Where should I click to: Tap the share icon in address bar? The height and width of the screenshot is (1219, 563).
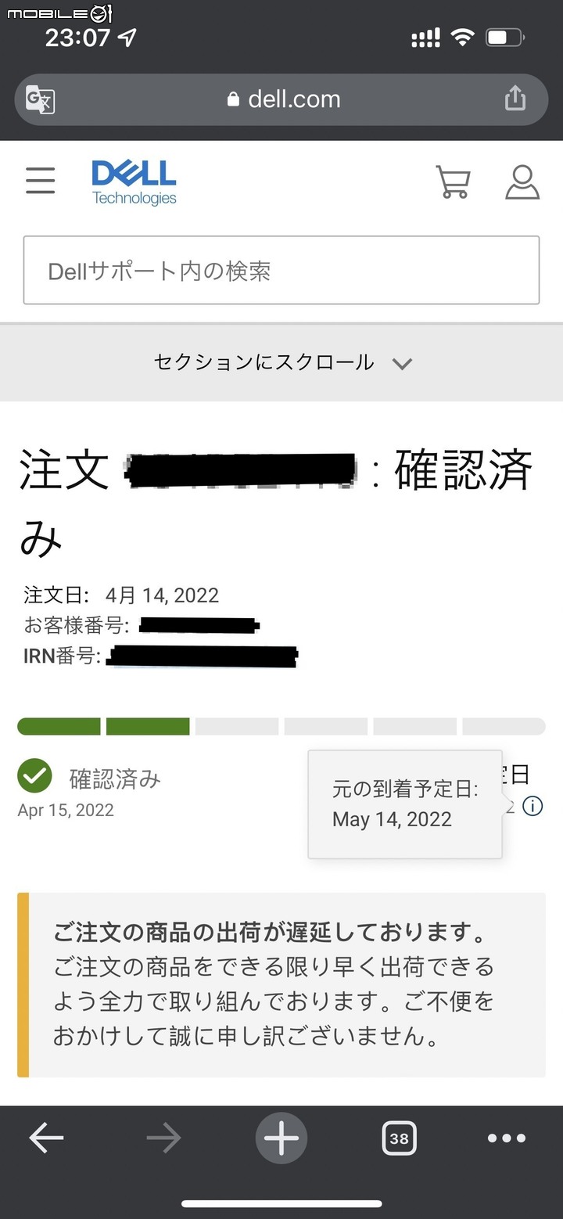[x=515, y=98]
